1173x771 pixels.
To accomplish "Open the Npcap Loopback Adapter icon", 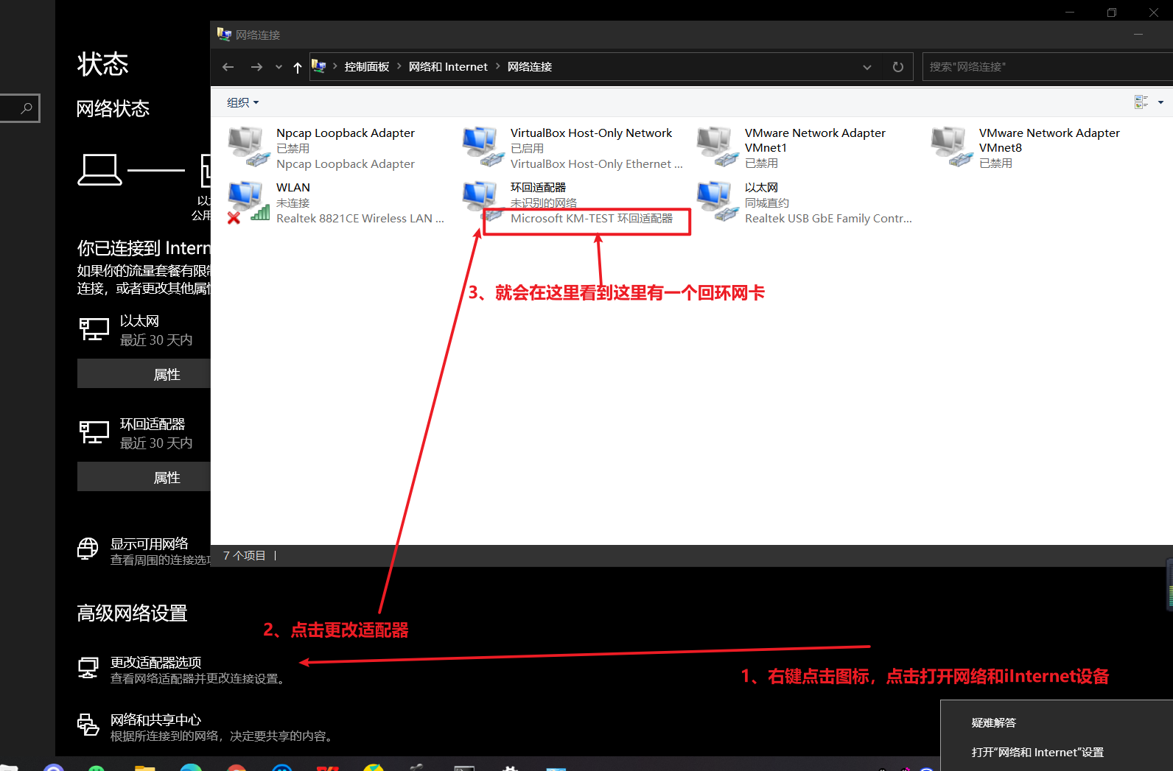I will tap(248, 146).
